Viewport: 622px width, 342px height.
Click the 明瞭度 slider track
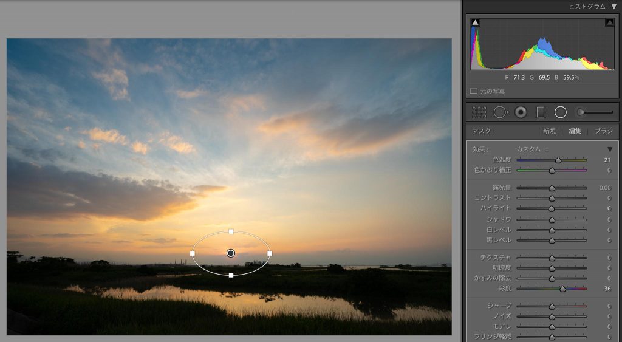[x=552, y=268]
